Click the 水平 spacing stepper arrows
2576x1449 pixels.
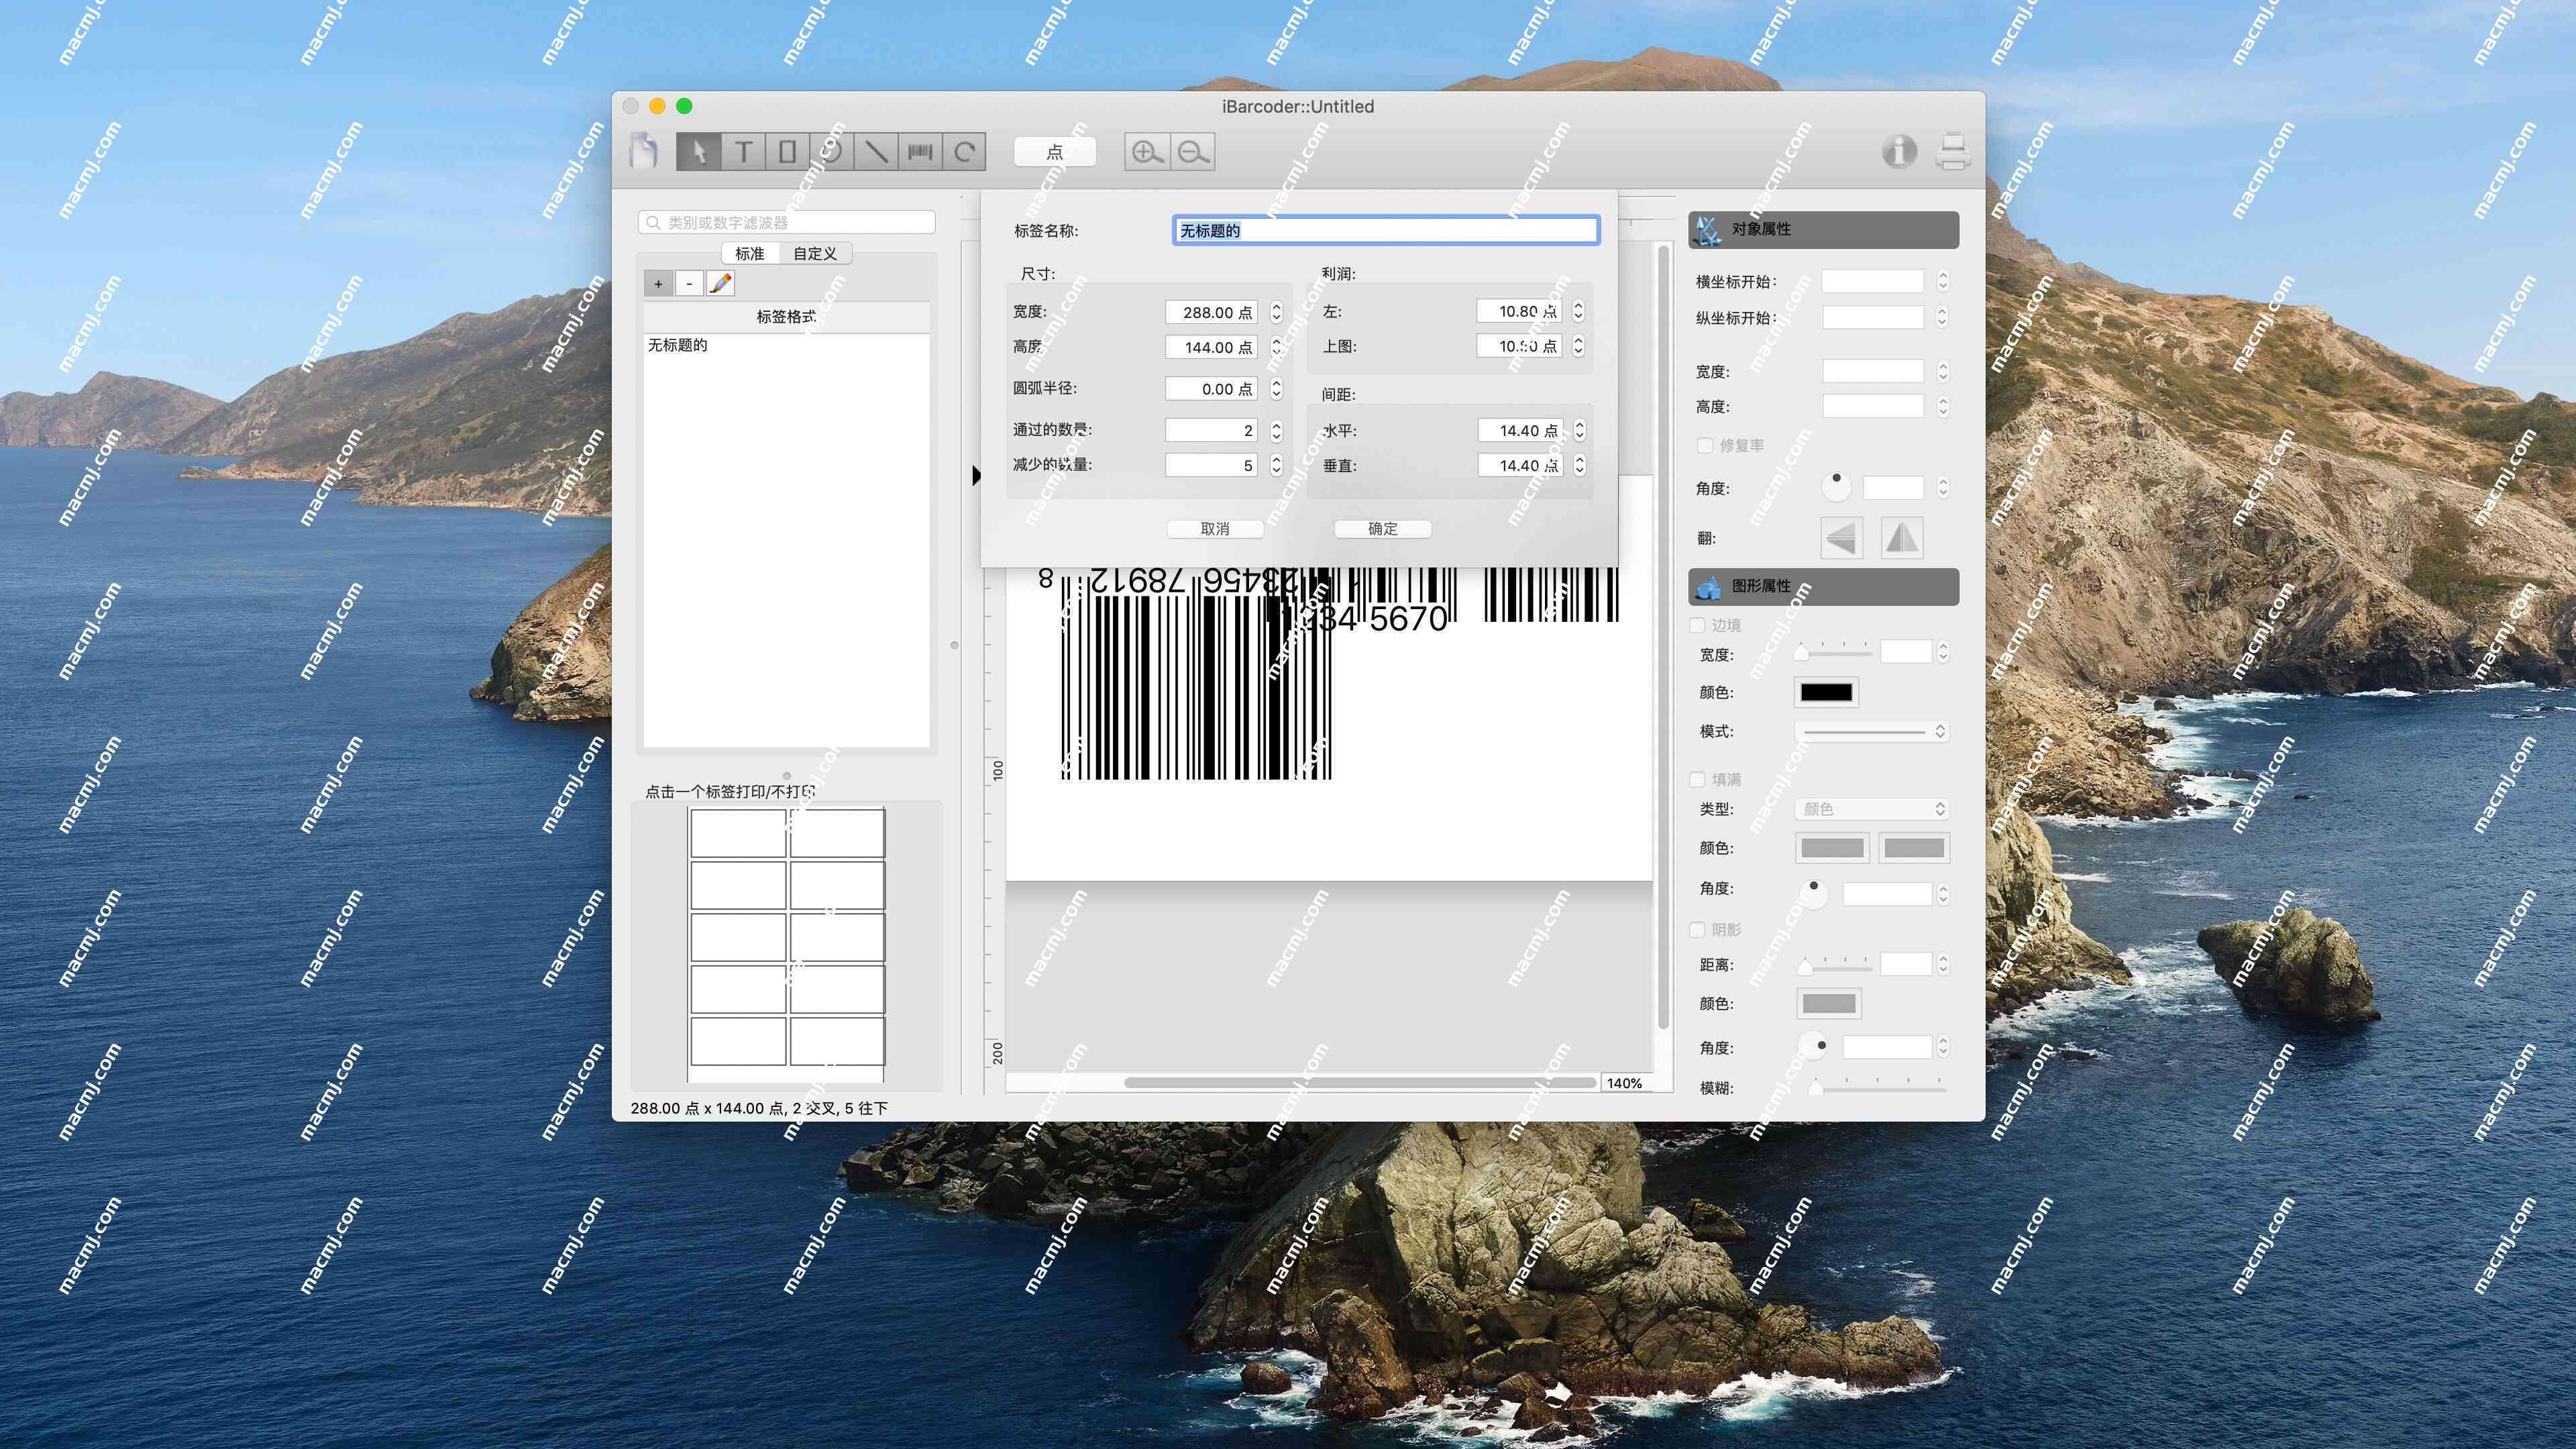(1579, 430)
